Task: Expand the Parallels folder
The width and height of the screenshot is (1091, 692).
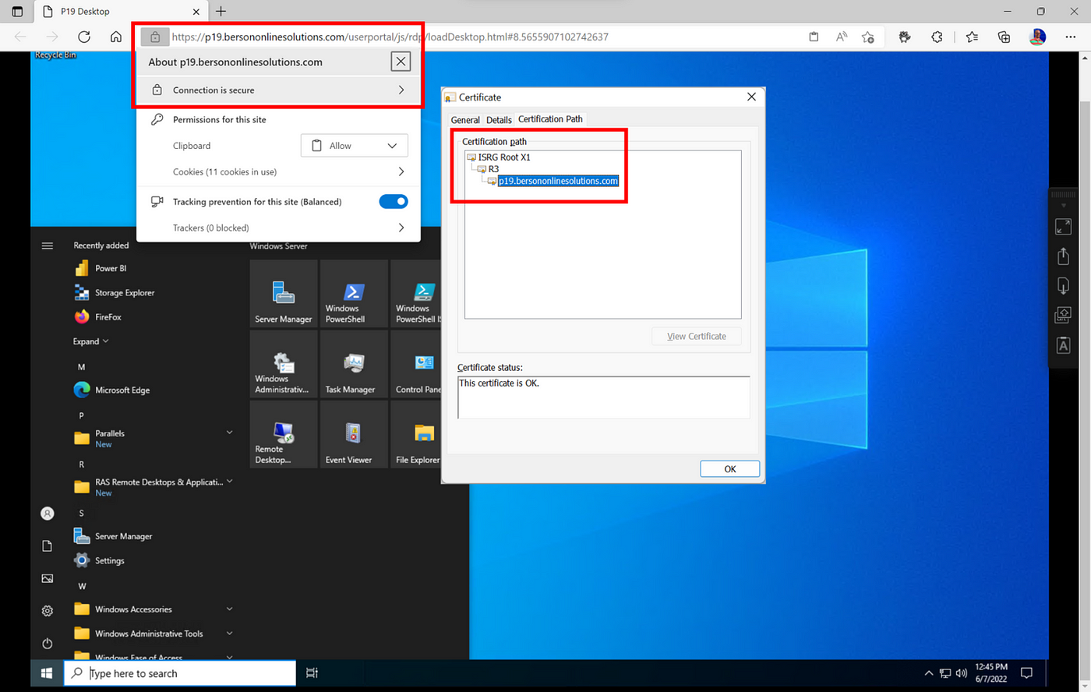Action: click(x=229, y=432)
